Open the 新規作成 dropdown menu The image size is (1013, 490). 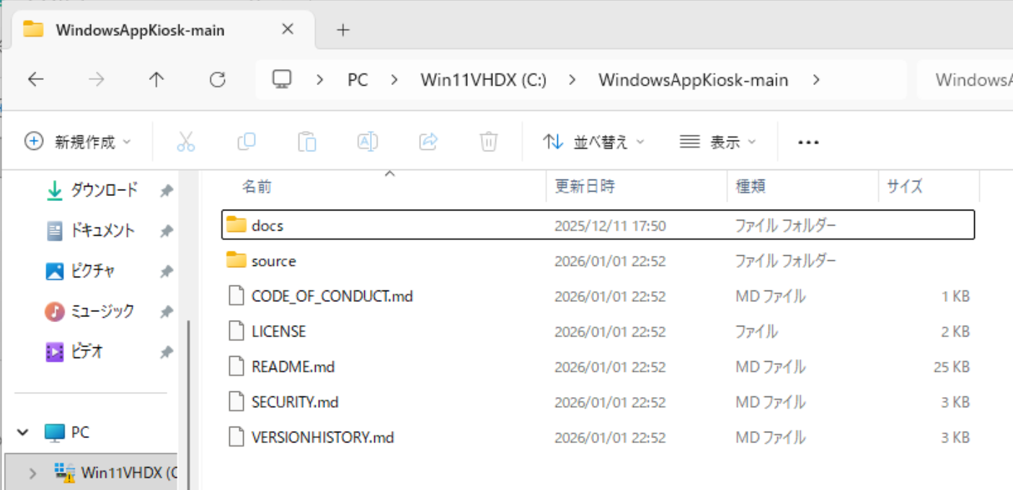point(78,142)
